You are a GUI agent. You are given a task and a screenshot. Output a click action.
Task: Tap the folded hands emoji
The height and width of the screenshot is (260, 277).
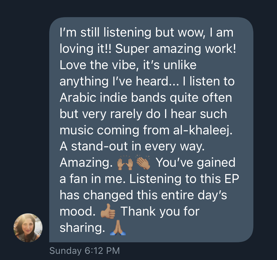click(x=118, y=227)
